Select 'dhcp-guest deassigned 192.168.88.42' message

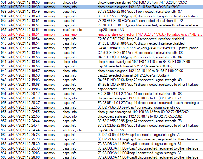143,112
